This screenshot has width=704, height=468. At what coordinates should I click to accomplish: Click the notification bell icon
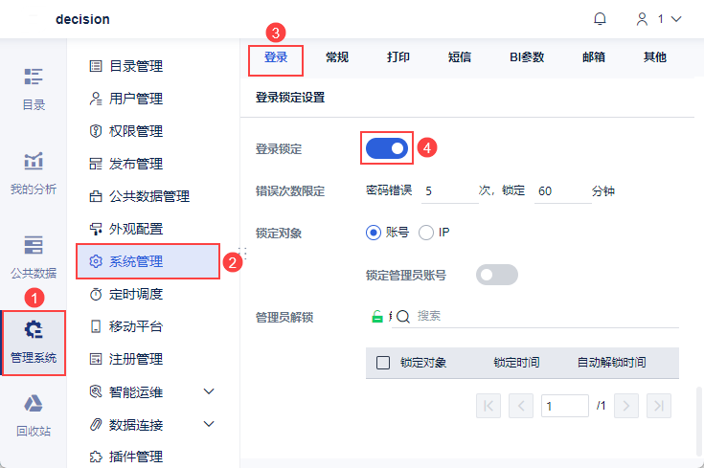(x=601, y=19)
